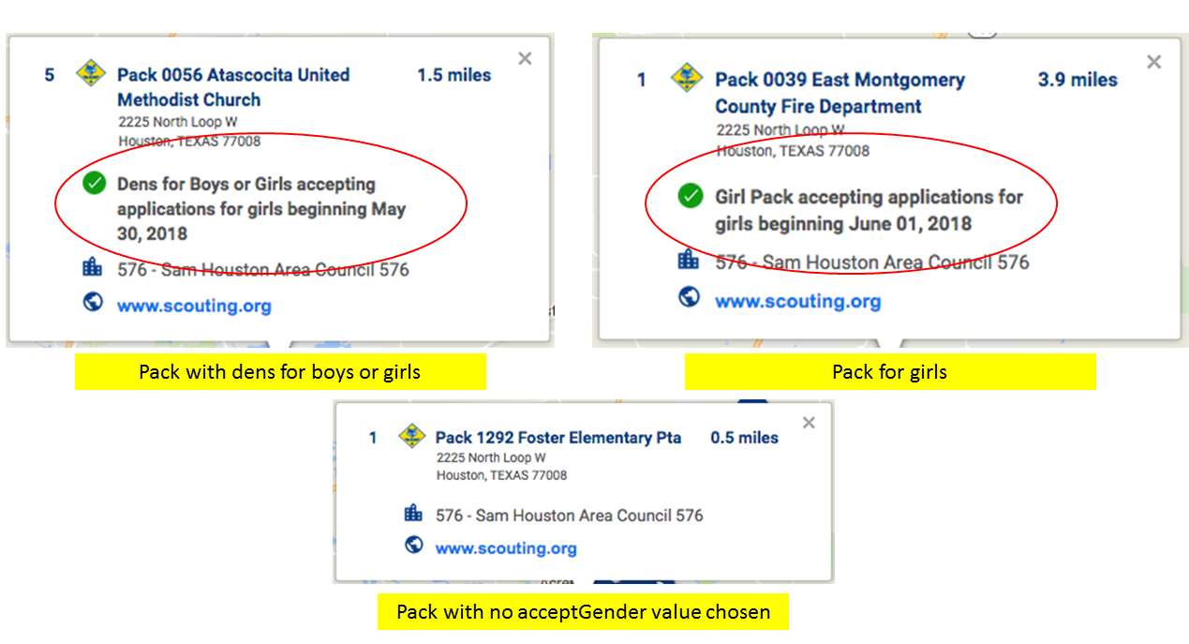Click globe icon in Pack 0056 card
Screen dimensions: 1189x644
92,304
